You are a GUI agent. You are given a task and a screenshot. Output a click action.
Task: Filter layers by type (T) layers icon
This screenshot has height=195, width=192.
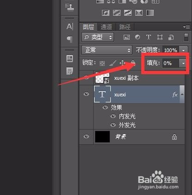tap(149, 37)
